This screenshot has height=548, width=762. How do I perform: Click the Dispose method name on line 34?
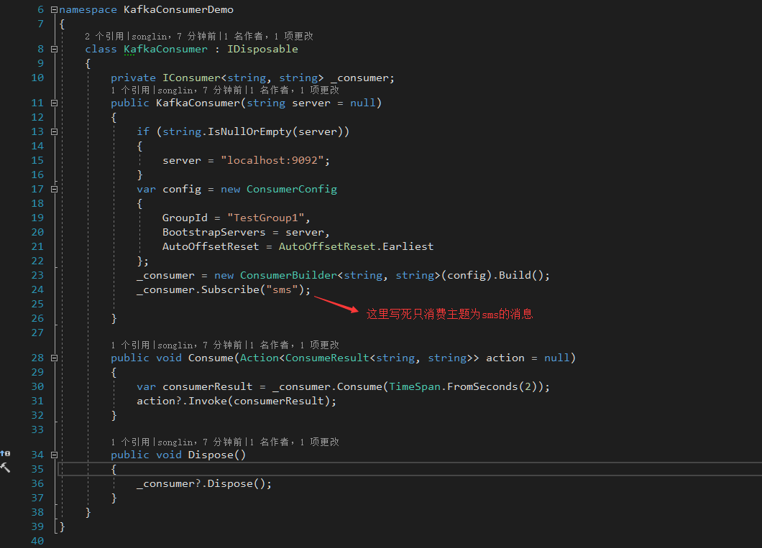[x=211, y=455]
